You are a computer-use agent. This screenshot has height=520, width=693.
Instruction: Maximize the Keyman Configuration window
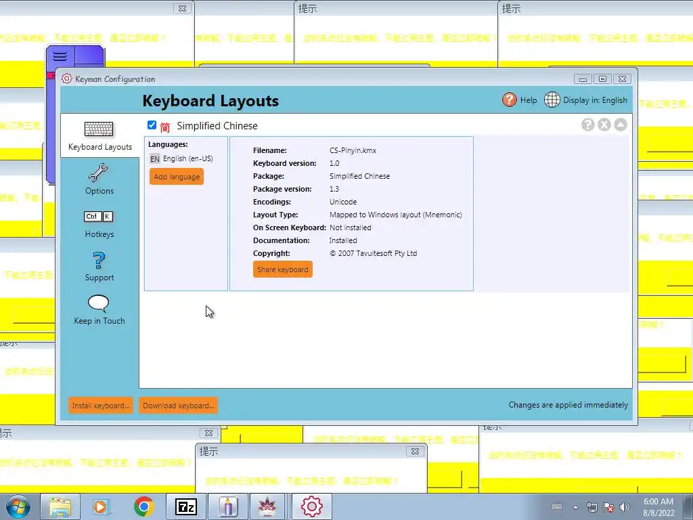[602, 79]
